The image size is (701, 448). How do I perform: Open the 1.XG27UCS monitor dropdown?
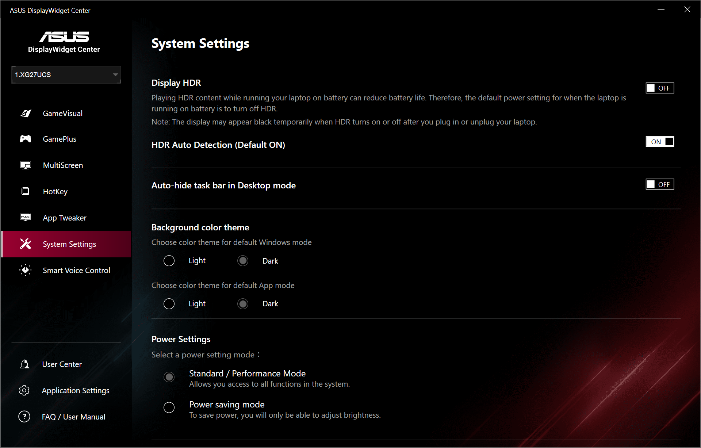(66, 75)
